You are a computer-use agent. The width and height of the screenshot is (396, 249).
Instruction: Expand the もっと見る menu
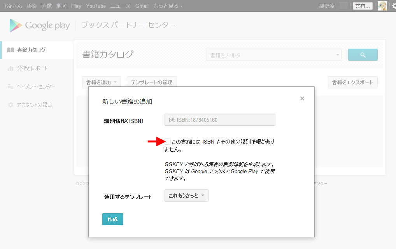[x=168, y=6]
